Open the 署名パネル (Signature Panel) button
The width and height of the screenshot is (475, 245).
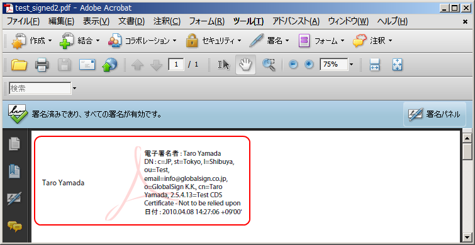pos(434,114)
